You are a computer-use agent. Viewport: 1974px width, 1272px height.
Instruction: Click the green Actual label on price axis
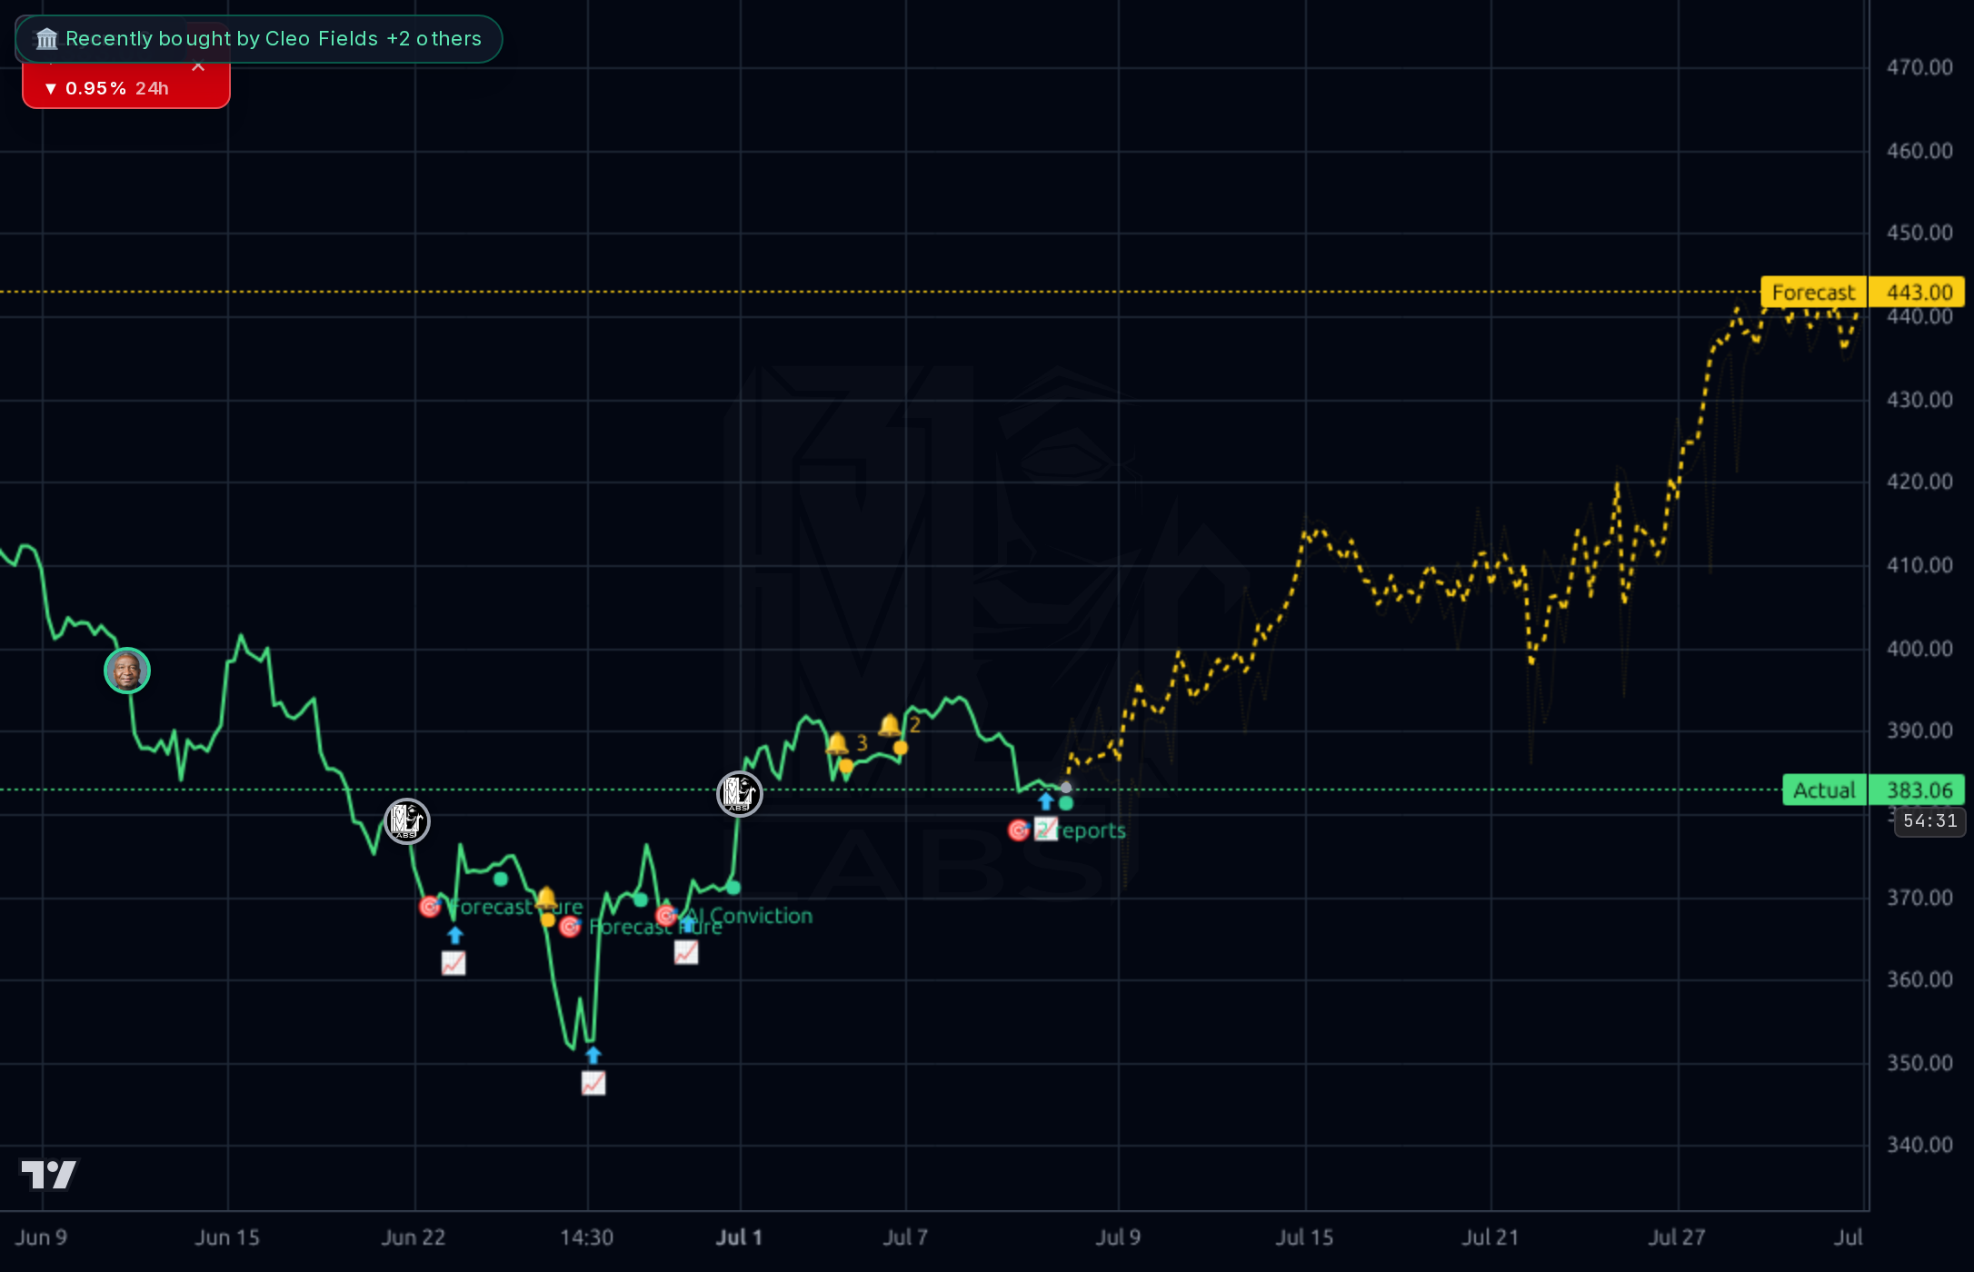(1824, 790)
